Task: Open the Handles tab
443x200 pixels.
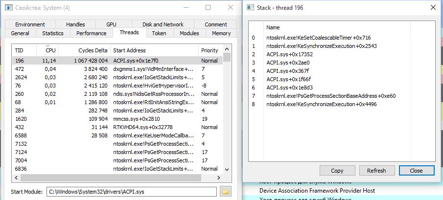Action: [x=75, y=24]
